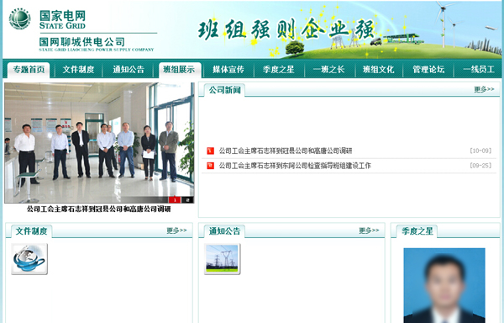Show slide 2 in photo slideshow

click(187, 200)
